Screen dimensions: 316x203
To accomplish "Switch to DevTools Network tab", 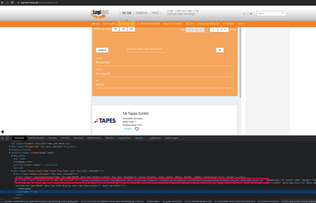I will pos(78,138).
